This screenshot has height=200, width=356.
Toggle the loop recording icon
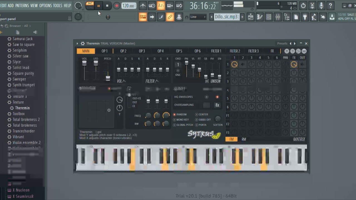coord(179,6)
